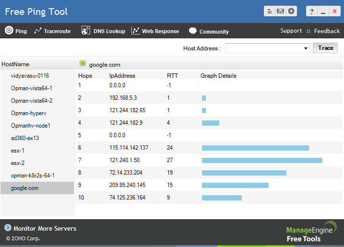Open settings gear icon
This screenshot has width=344, height=247.
(291, 11)
